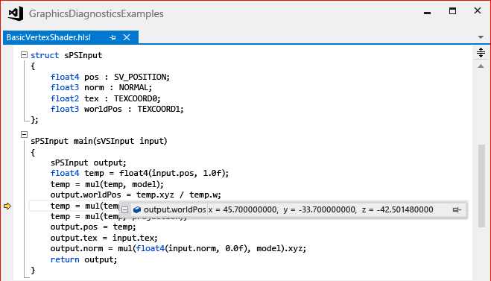Screen dimensions: 491x281
Task: Click the y = -33.700000000 value
Action: coord(320,209)
